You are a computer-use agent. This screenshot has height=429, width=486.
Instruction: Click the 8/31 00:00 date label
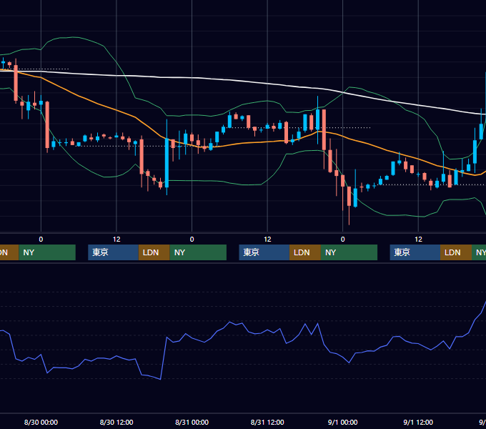[x=192, y=422]
